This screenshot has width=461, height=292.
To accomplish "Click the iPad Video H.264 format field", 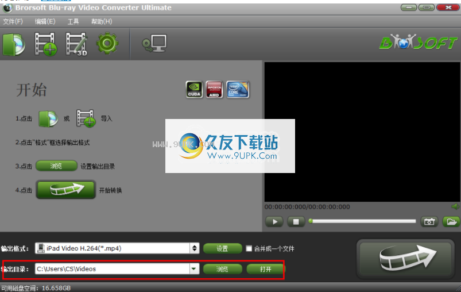I will point(113,248).
